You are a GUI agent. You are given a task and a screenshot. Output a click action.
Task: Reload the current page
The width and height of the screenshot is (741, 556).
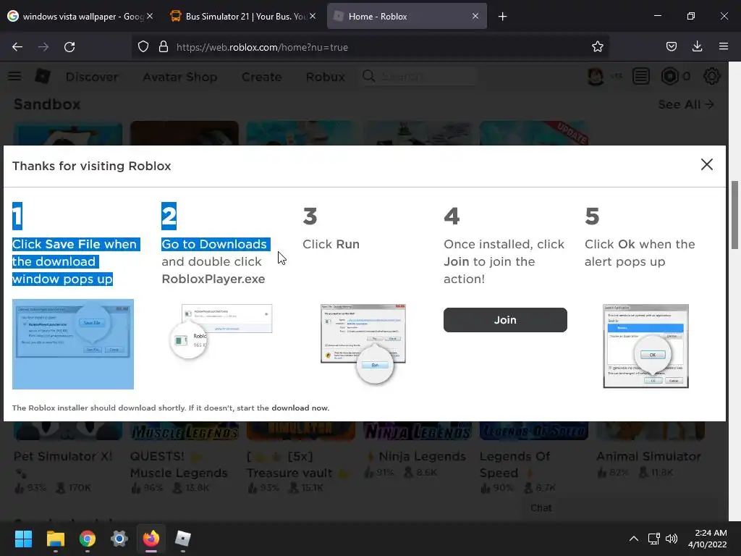pyautogui.click(x=69, y=47)
